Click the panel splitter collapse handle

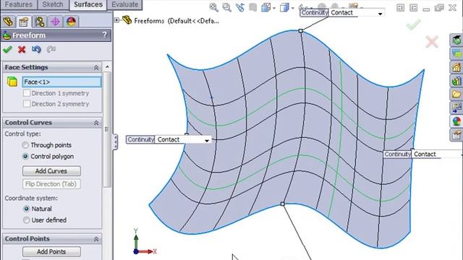pos(115,142)
